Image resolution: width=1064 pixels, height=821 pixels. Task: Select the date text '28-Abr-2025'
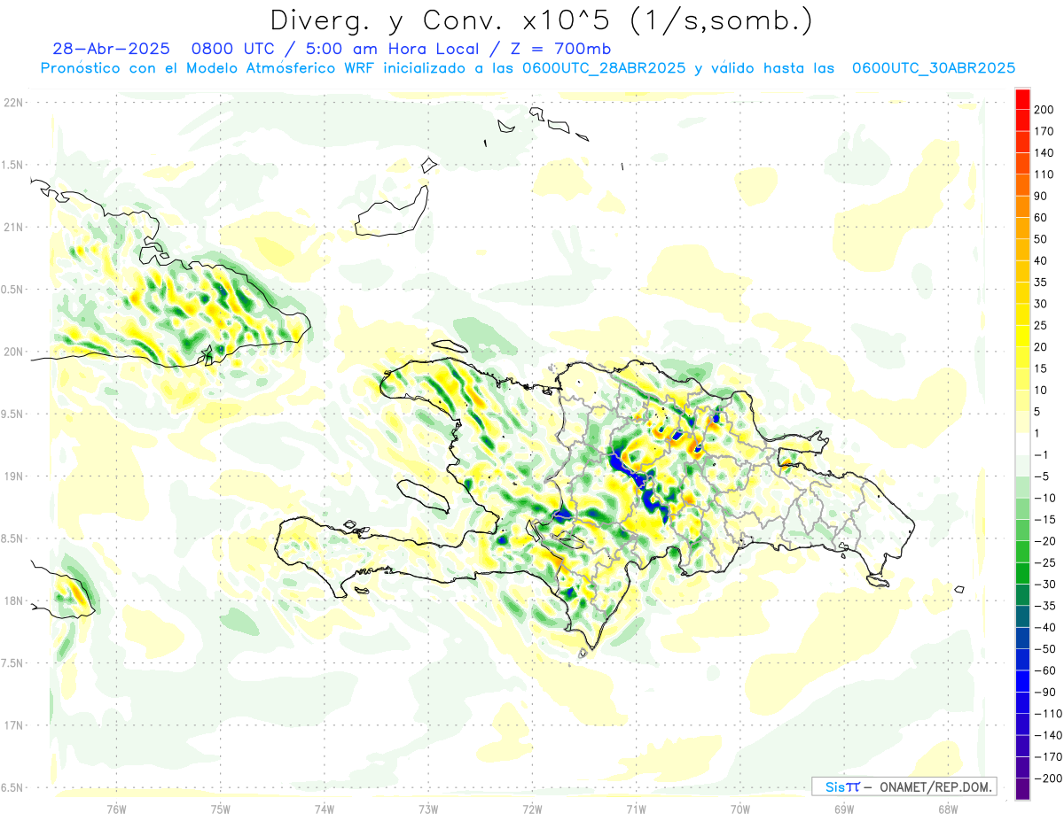tap(111, 49)
